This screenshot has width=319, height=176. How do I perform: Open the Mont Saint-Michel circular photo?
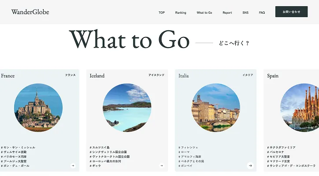click(38, 108)
